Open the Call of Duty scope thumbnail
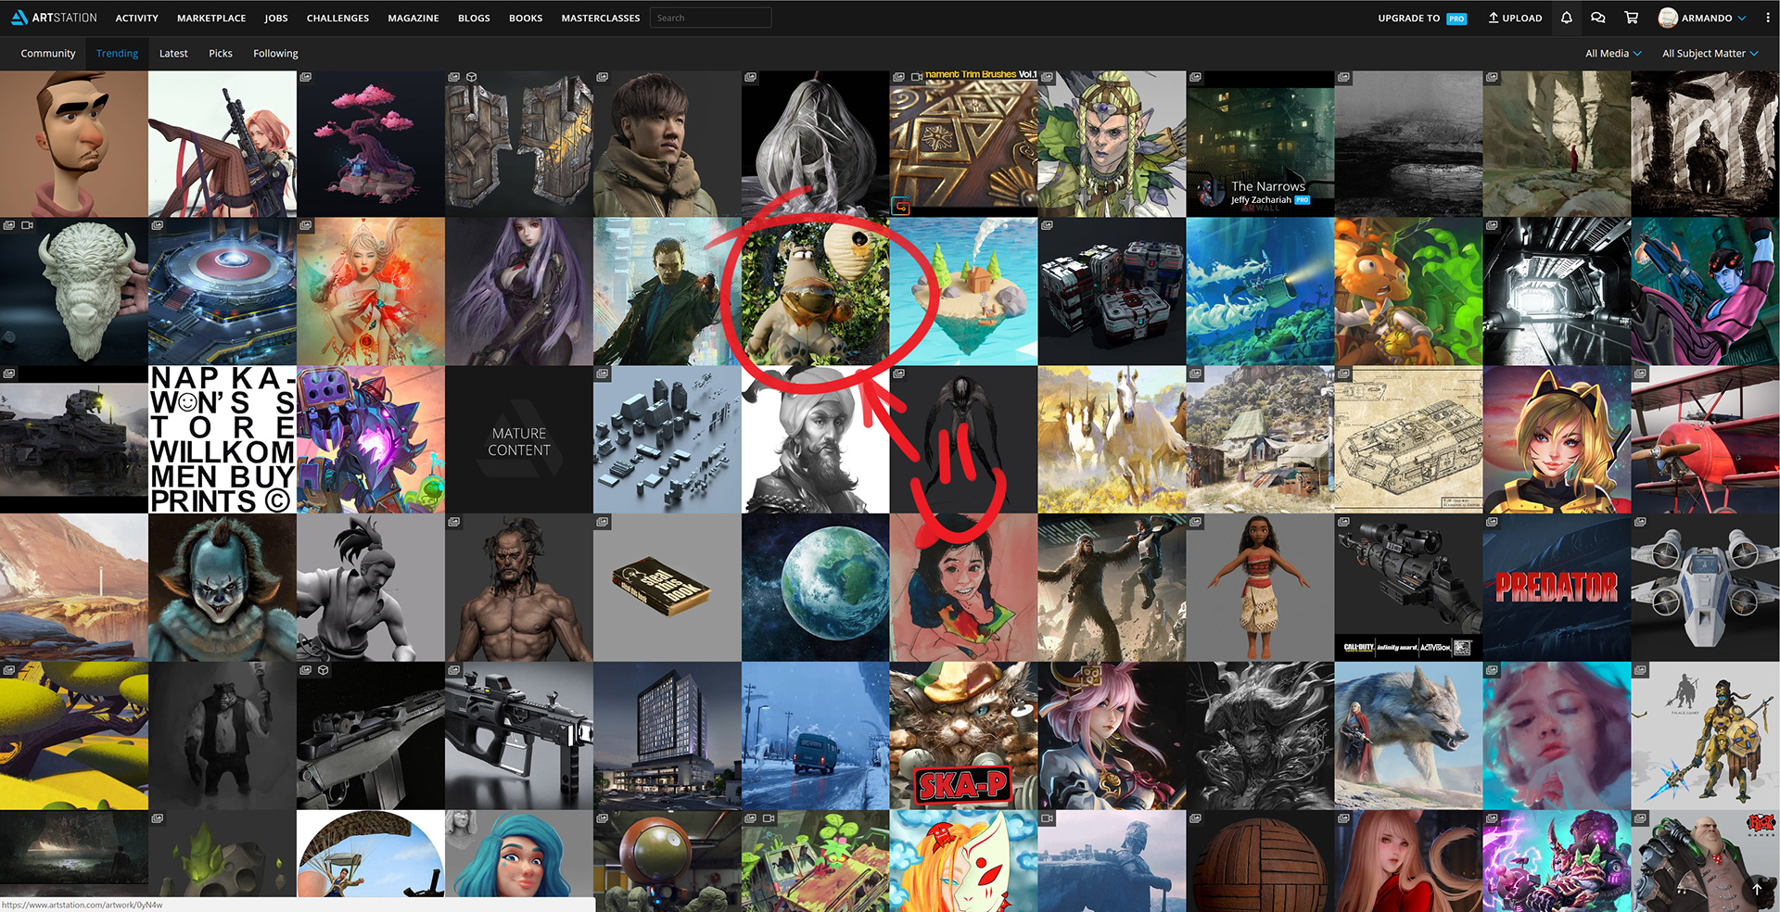 1409,588
